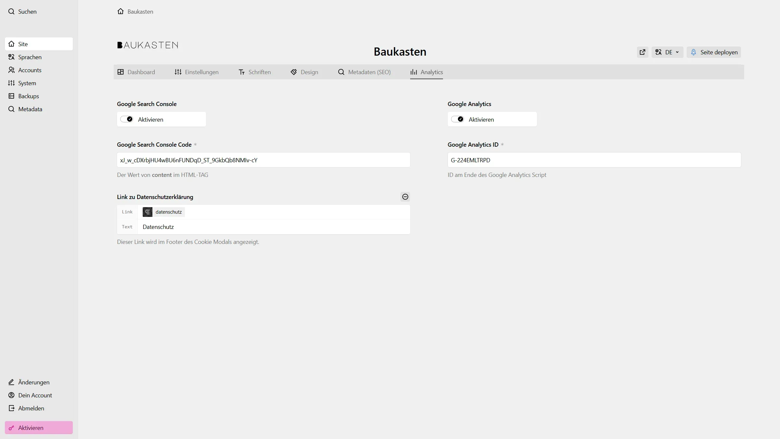Click the Google Search Console Code field
Image resolution: width=780 pixels, height=439 pixels.
pos(263,160)
